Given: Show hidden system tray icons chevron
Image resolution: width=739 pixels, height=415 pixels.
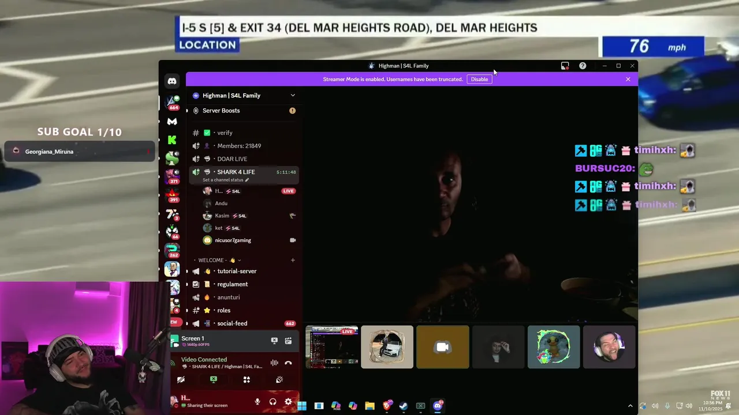Looking at the screenshot, I should pos(630,406).
